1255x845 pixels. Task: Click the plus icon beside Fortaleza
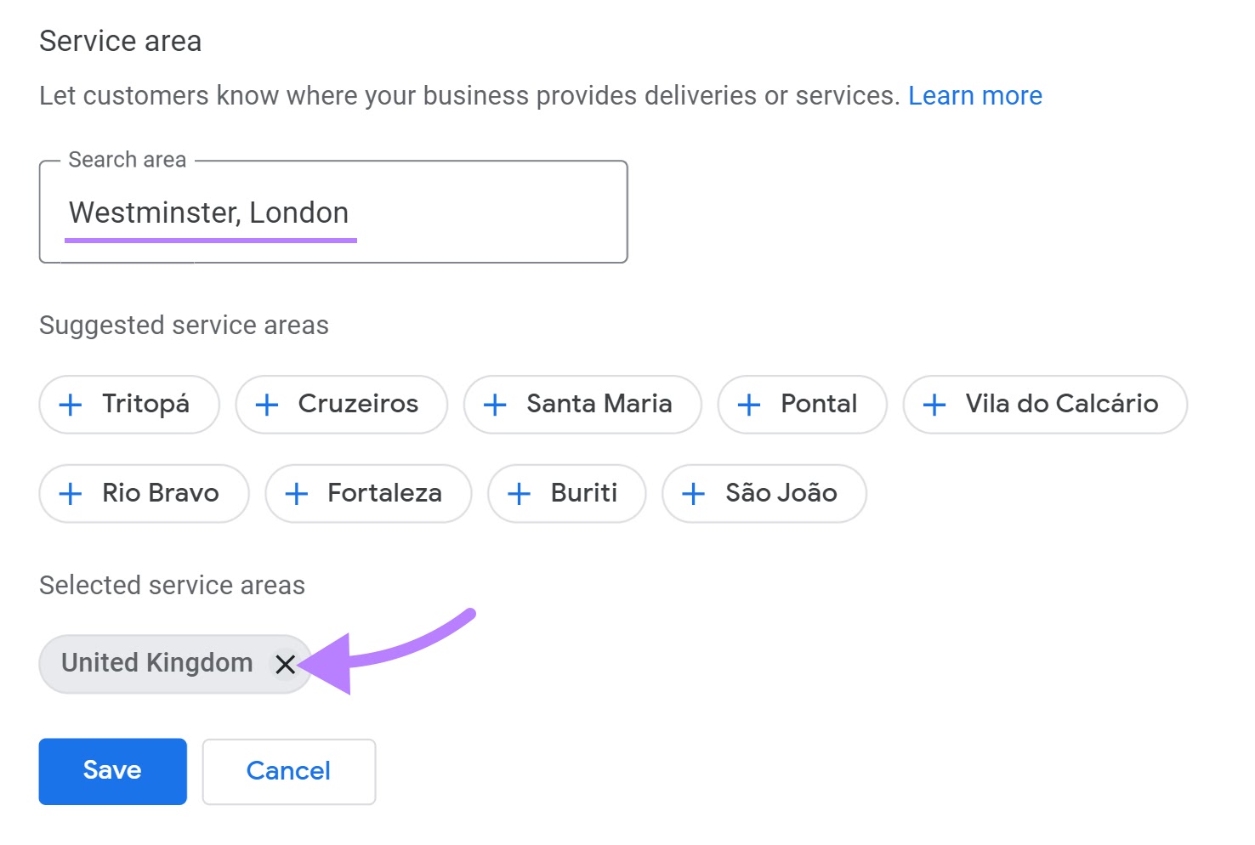click(297, 494)
